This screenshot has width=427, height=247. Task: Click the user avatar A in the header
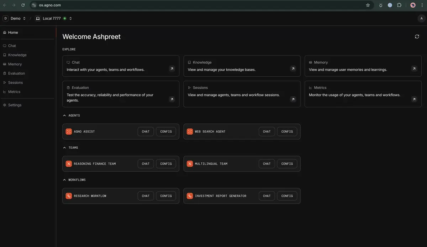(x=422, y=18)
